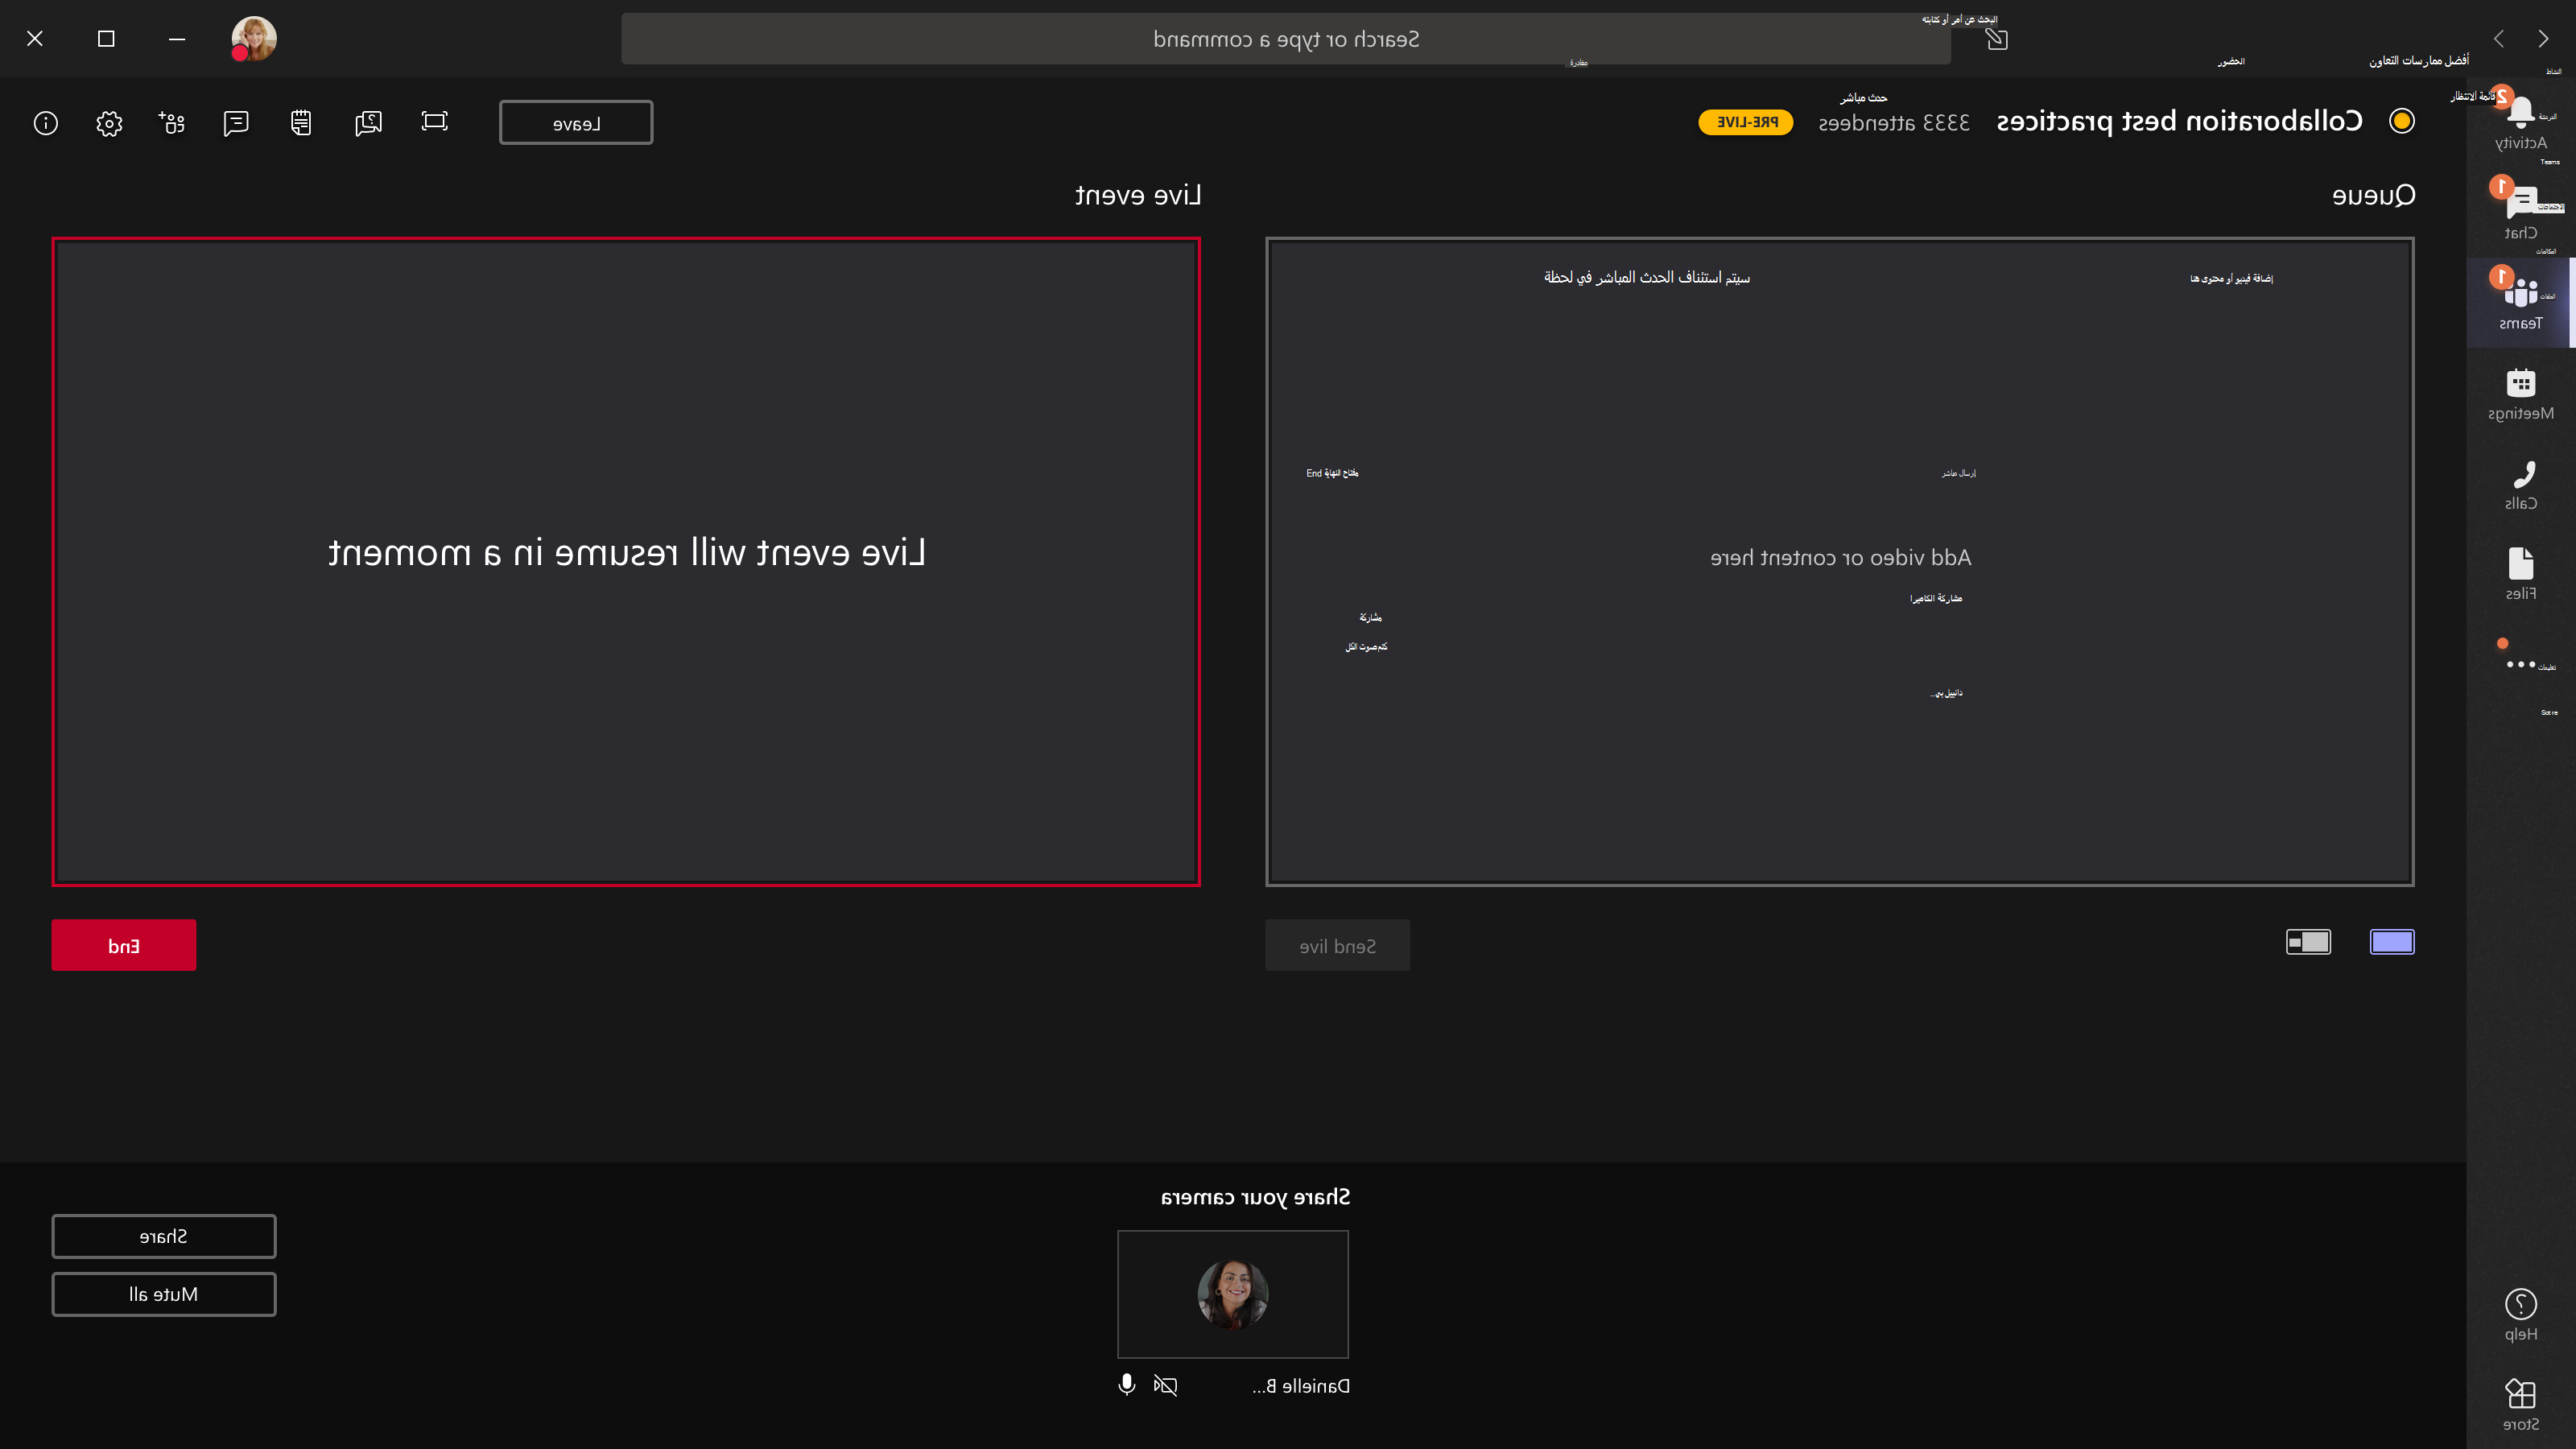Toggle Danielle's camera-off icon
This screenshot has height=1449, width=2576.
1165,1385
